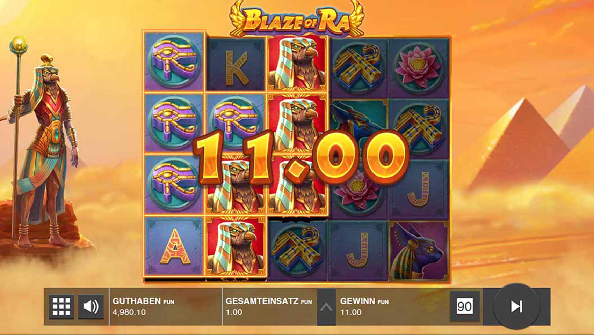The image size is (594, 335).
Task: Click the Guthaben balance display
Action: point(166,306)
